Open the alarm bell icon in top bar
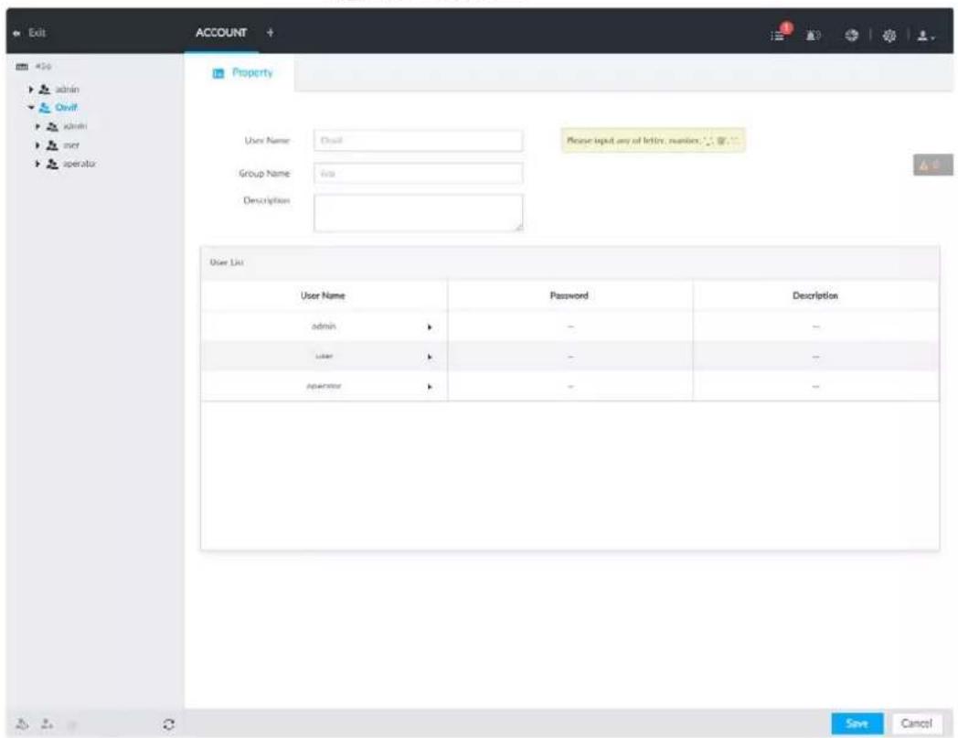 (x=814, y=36)
